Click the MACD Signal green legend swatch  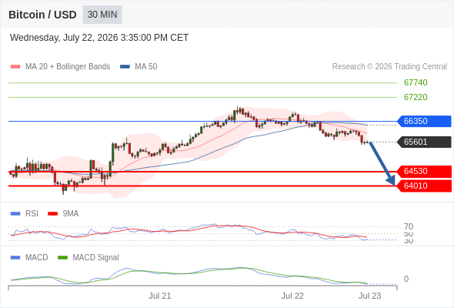[x=62, y=258]
